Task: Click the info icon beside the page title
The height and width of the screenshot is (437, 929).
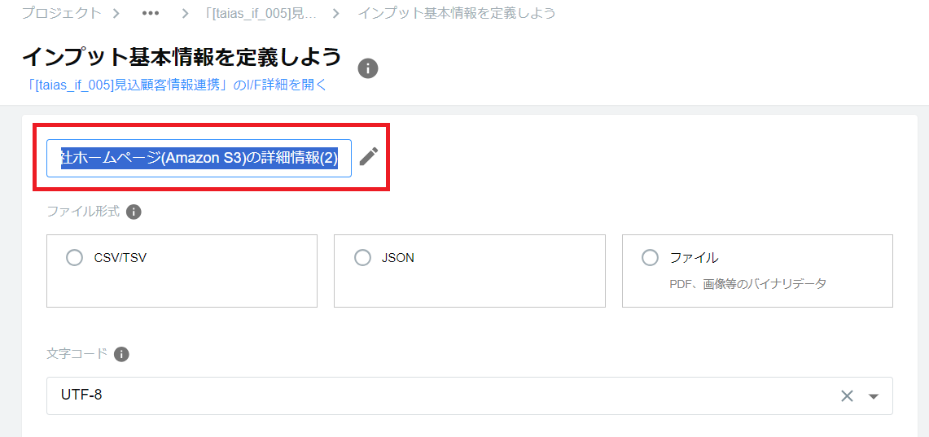Action: (368, 68)
